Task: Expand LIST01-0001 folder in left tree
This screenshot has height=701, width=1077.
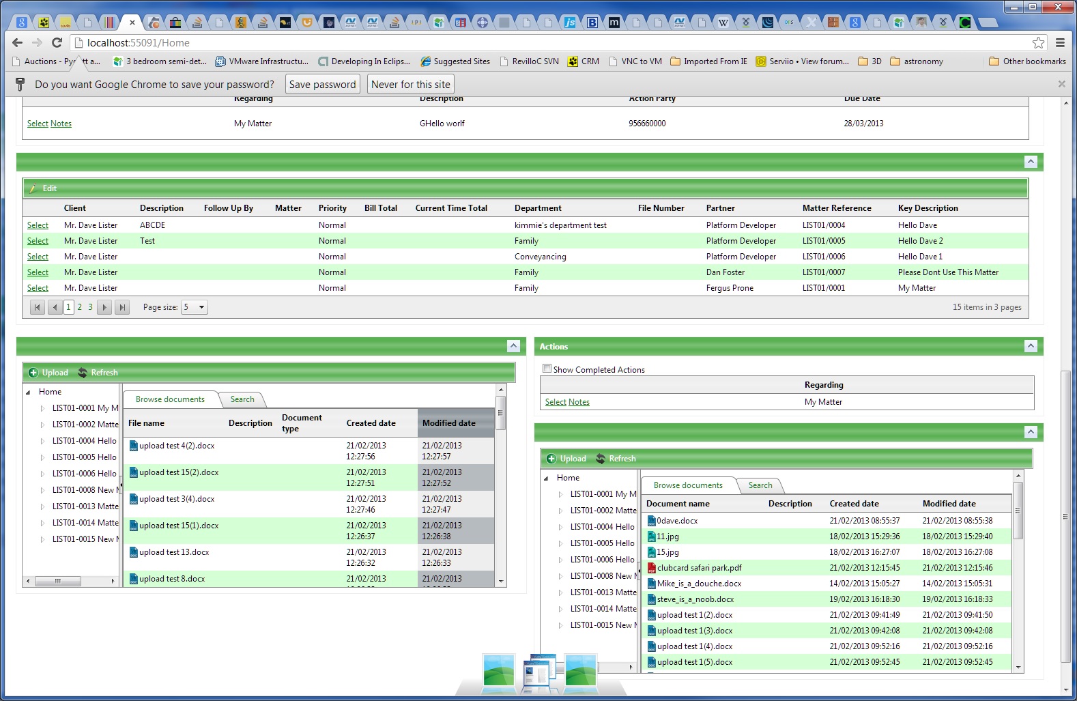Action: click(42, 408)
